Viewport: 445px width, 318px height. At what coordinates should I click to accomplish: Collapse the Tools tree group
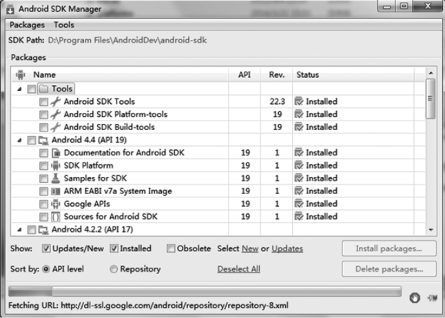(19, 89)
